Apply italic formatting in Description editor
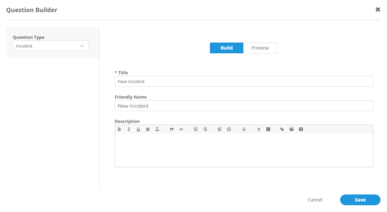The width and height of the screenshot is (387, 212). click(x=129, y=129)
